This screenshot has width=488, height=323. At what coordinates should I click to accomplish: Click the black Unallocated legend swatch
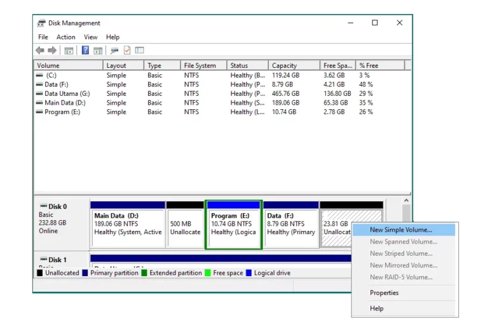(x=40, y=273)
